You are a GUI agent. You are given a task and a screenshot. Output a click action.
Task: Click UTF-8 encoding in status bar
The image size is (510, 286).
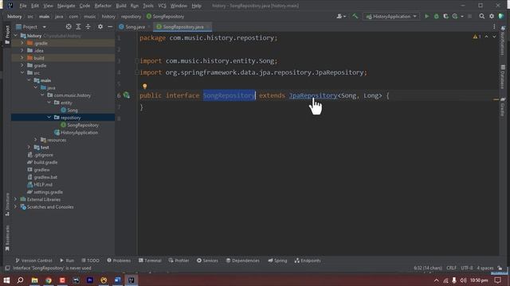click(467, 268)
